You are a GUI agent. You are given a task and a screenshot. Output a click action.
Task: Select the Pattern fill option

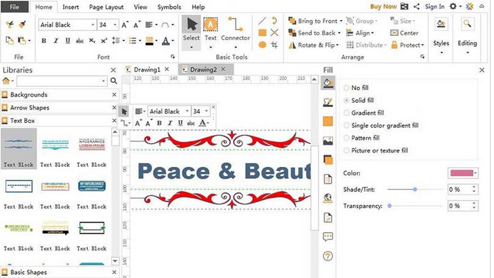pos(361,138)
